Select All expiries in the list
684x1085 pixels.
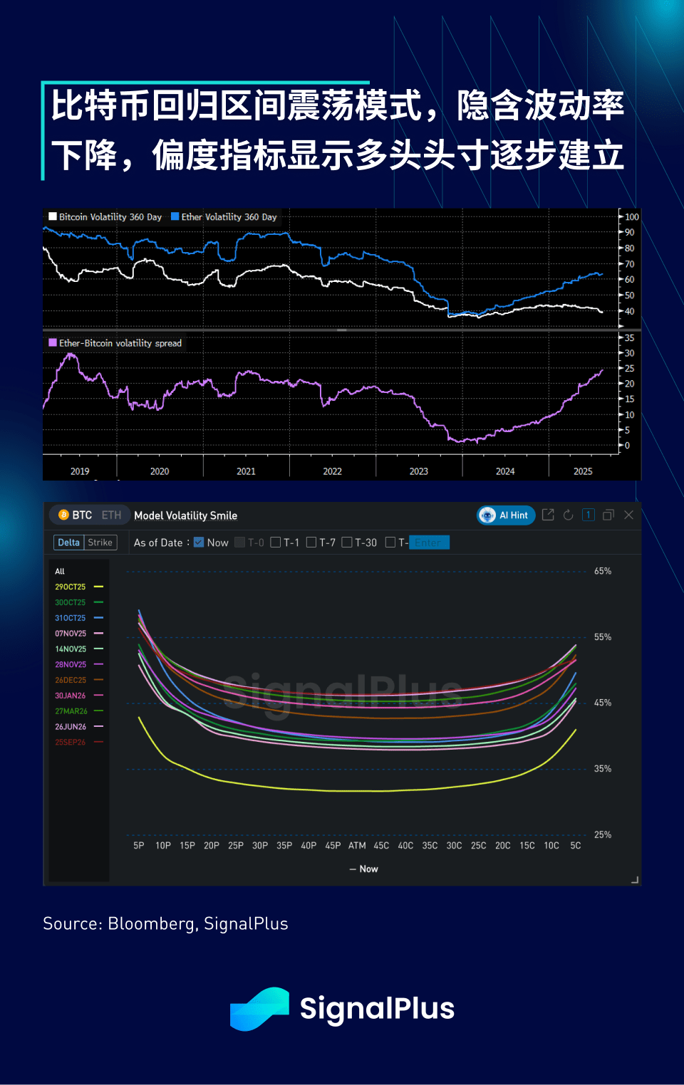(60, 571)
